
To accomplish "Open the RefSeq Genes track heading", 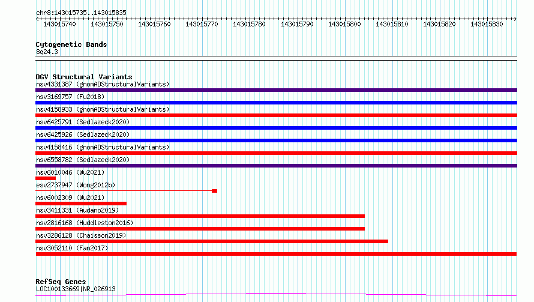I will 61,282.
